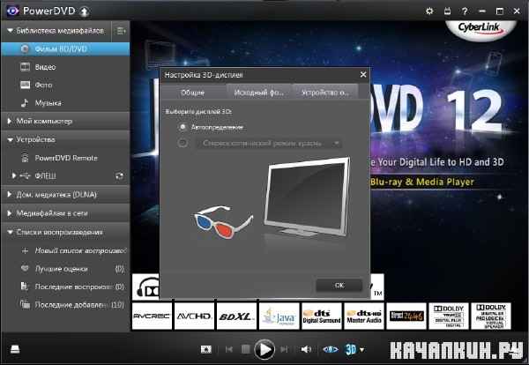Image resolution: width=529 pixels, height=365 pixels.
Task: Expand Мой компьютер section
Action: (10, 121)
